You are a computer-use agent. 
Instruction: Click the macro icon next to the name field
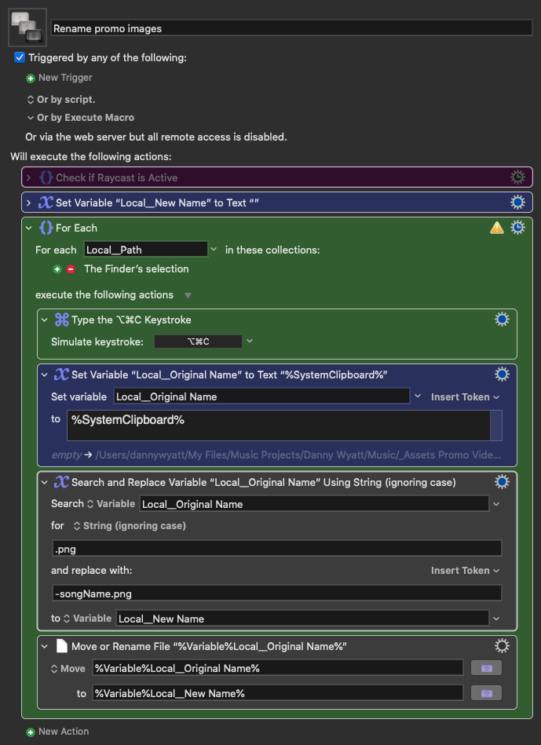[x=27, y=27]
